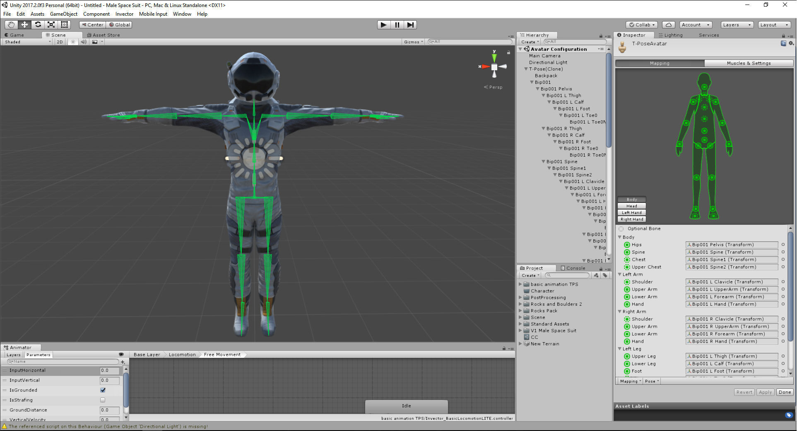Toggle Global rotation mode button
Image resolution: width=797 pixels, height=431 pixels.
120,25
